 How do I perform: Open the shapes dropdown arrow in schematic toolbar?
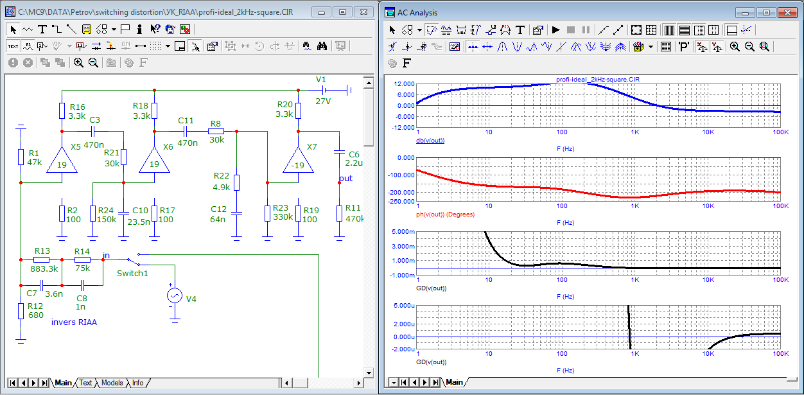point(114,29)
